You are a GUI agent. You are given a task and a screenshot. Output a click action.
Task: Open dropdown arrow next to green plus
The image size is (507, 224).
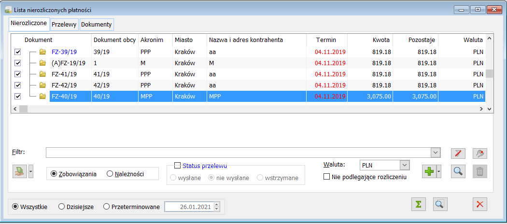[x=439, y=171]
